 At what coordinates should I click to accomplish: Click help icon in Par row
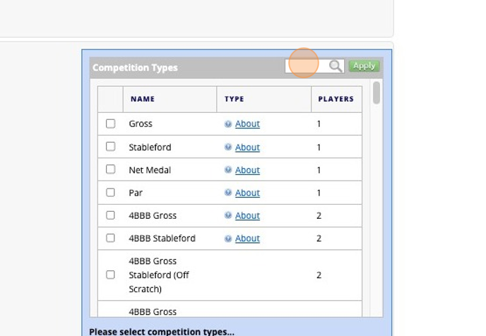point(228,193)
